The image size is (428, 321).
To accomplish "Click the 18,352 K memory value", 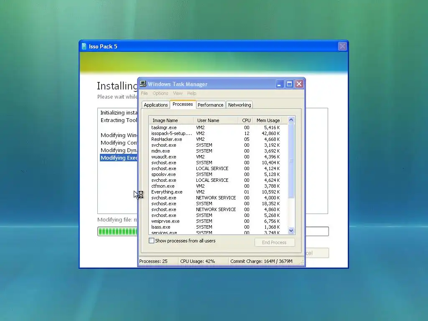I will [271, 204].
